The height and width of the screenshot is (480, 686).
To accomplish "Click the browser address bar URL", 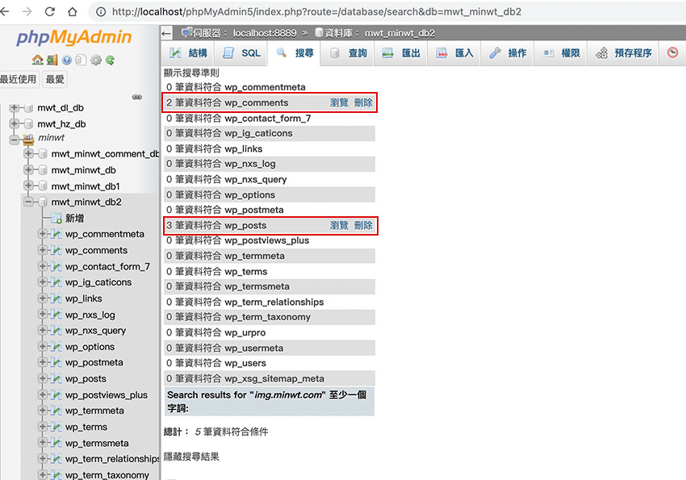I will point(316,12).
